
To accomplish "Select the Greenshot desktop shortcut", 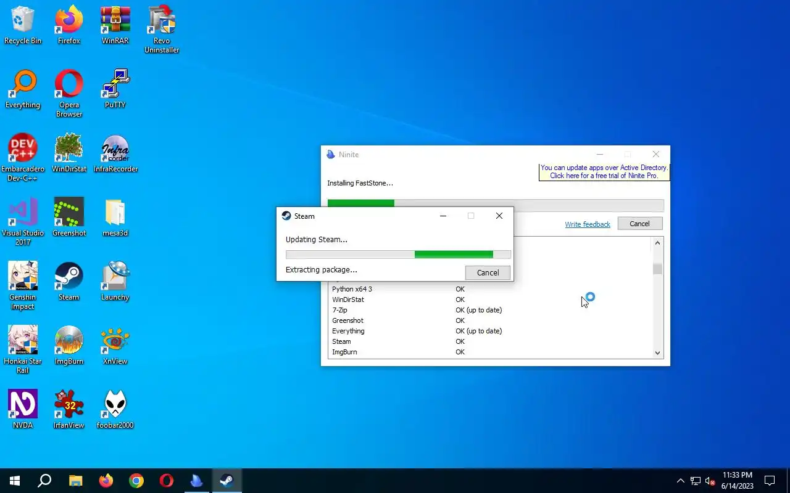I will 69,218.
